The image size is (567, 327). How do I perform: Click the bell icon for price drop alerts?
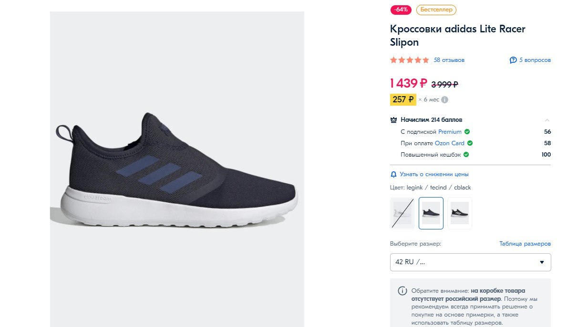[x=393, y=174]
